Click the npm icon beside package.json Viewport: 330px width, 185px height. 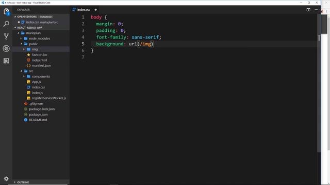coord(26,115)
